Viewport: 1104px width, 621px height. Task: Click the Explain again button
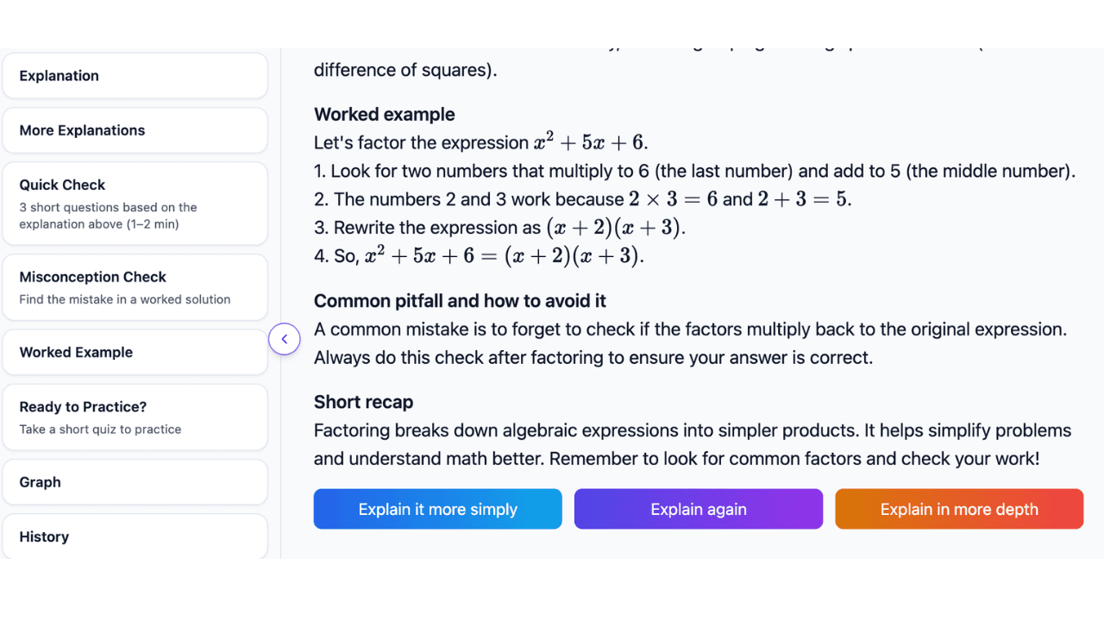tap(698, 509)
